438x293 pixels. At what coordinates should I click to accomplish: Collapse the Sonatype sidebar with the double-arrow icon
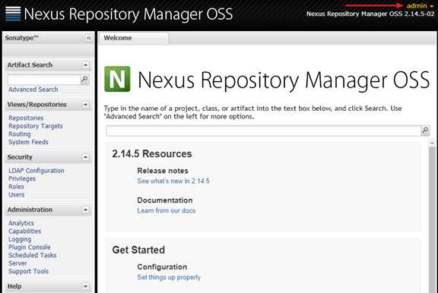[x=88, y=38]
